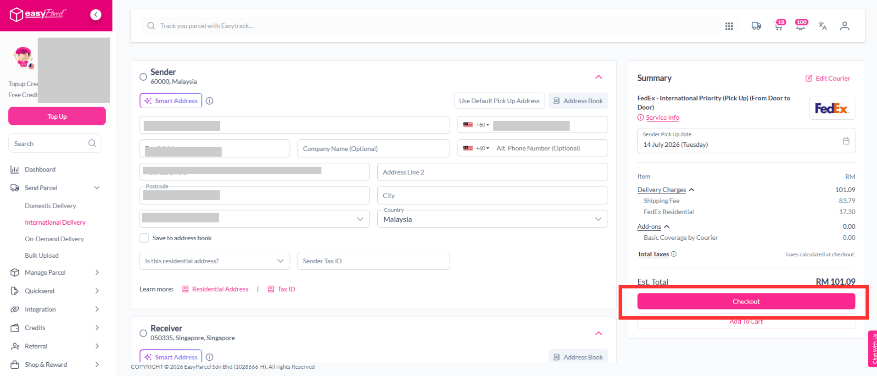This screenshot has width=877, height=376.
Task: Open the state dropdown beside Country
Action: click(254, 219)
